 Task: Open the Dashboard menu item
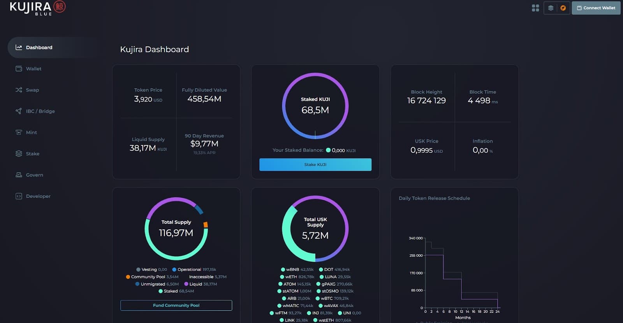39,47
